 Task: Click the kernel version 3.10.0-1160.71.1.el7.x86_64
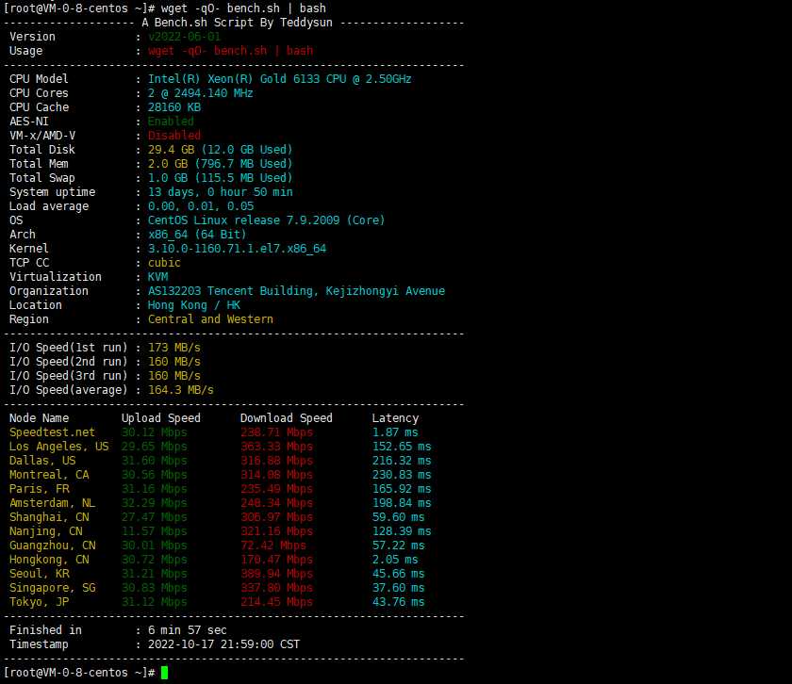point(237,249)
